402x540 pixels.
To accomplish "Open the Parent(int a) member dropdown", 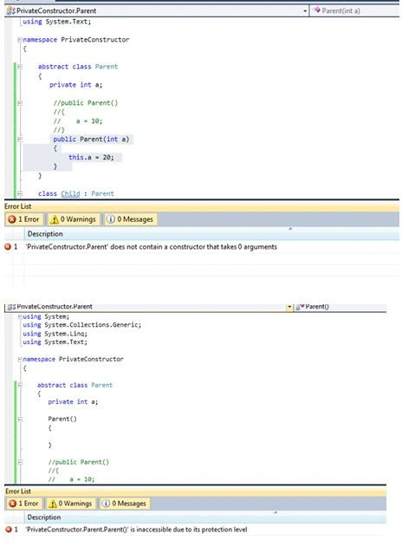I will coord(354,10).
